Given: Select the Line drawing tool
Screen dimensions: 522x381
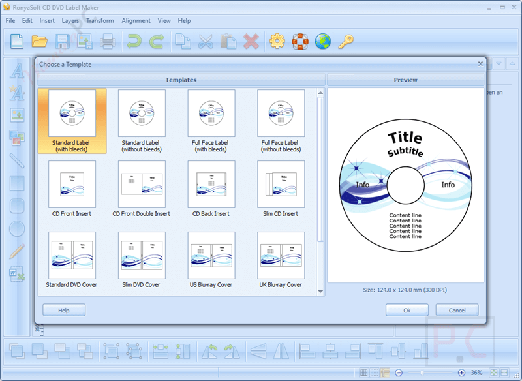Looking at the screenshot, I should 17,160.
